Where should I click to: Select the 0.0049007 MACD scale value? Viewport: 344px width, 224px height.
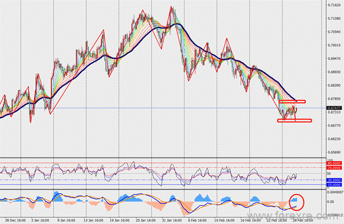coord(336,192)
